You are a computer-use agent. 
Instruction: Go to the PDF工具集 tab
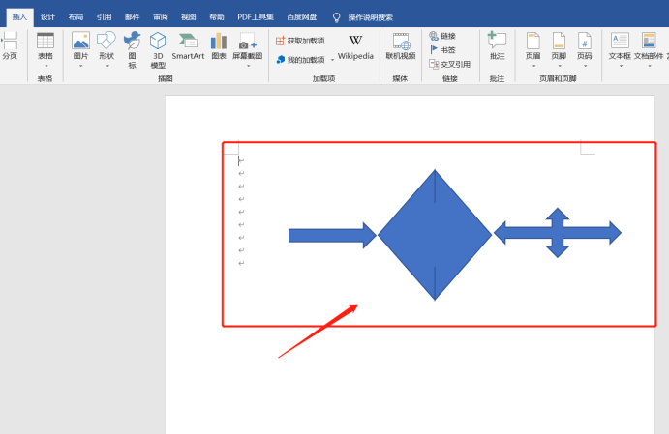coord(254,16)
